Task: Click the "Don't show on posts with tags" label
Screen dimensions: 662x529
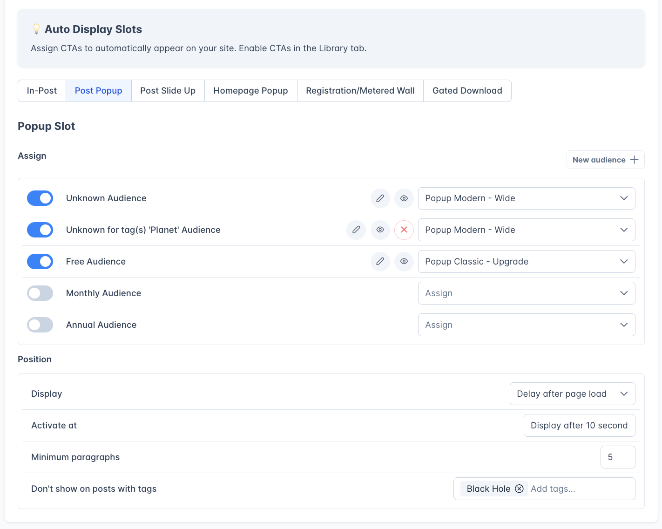Action: [94, 489]
